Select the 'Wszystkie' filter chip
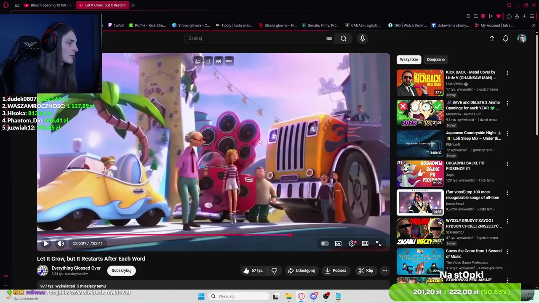This screenshot has height=303, width=539. coord(409,59)
